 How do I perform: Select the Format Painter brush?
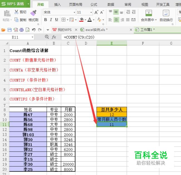[33, 13]
